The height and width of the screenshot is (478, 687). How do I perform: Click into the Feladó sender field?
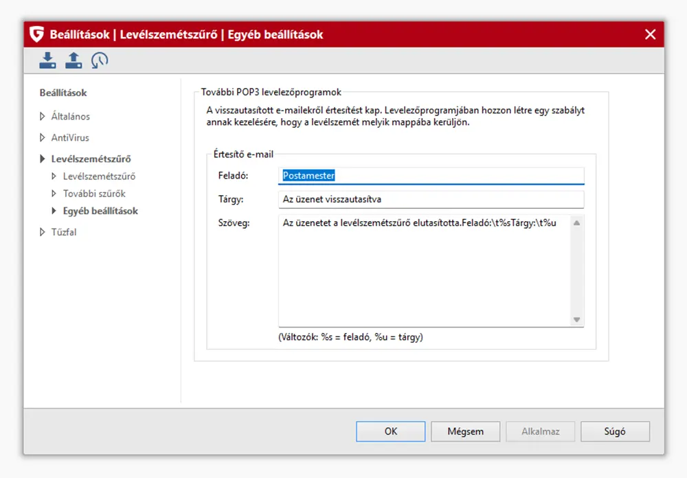(x=431, y=176)
